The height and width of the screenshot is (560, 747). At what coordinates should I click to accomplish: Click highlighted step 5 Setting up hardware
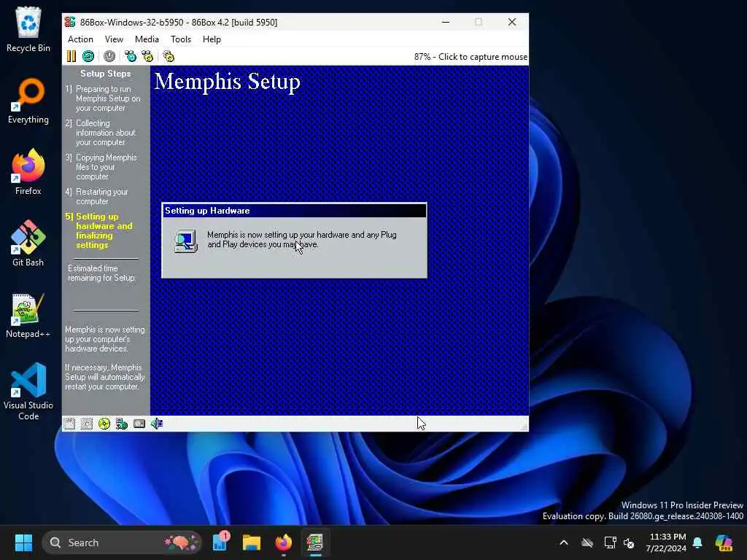(x=99, y=231)
